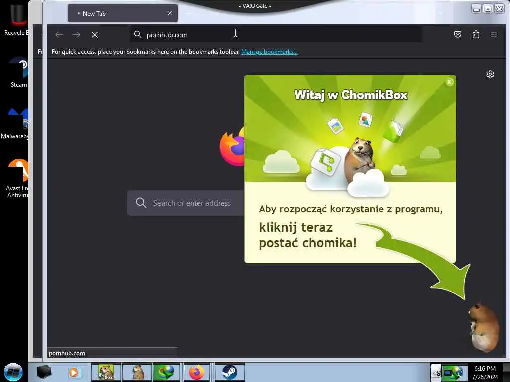Switch to second hamster taskbar button
510x382 pixels.
(x=137, y=372)
